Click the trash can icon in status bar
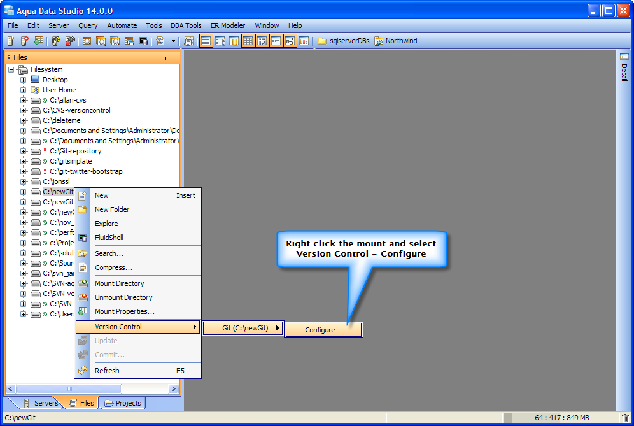 [x=625, y=418]
